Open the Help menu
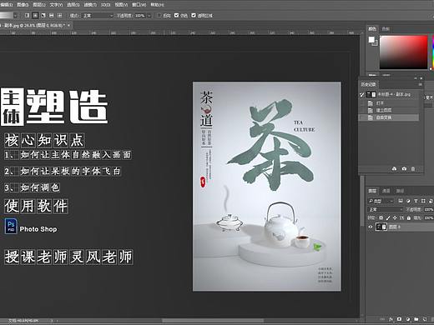The image size is (434, 325). [x=157, y=4]
